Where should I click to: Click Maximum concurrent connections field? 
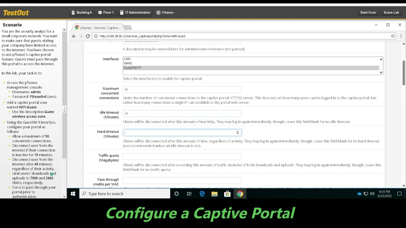182,90
